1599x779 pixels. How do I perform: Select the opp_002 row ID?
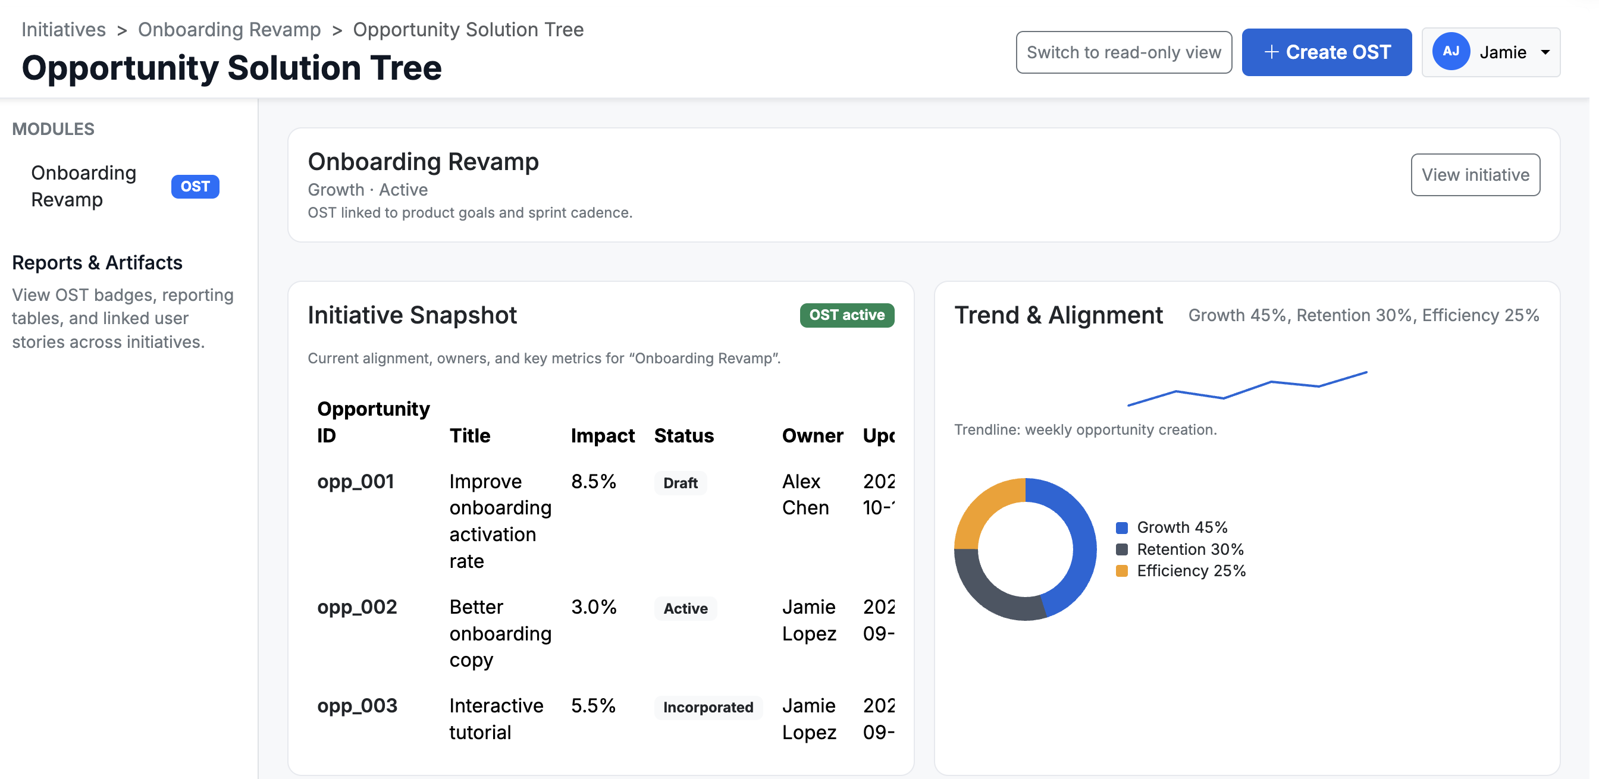(357, 607)
